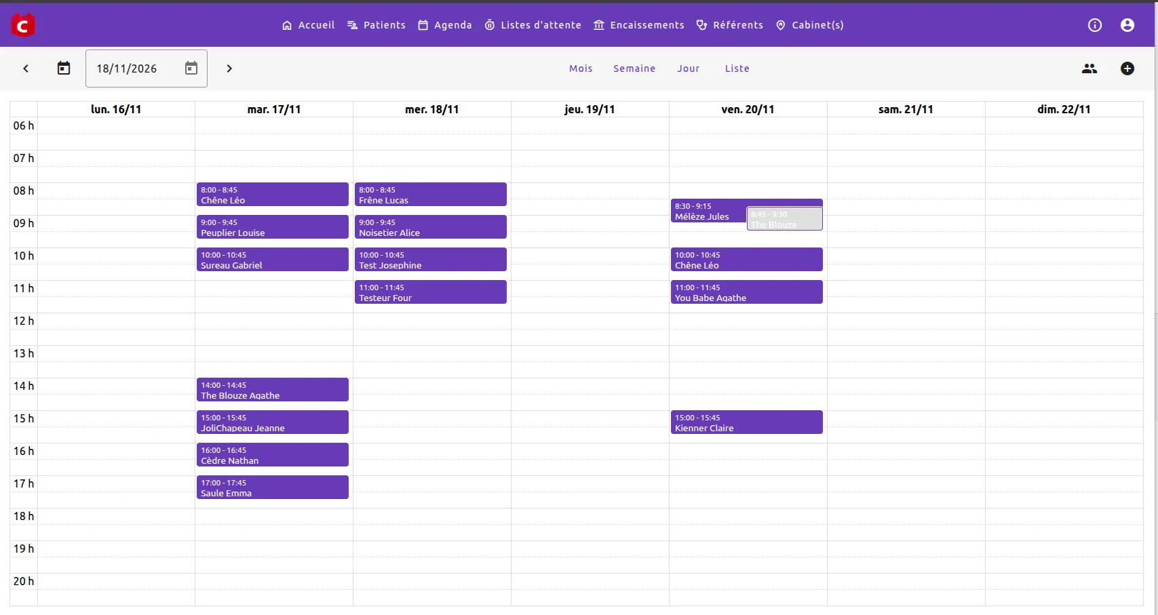Open Mélèze Jules 8:30 appointment
This screenshot has height=615, width=1158.
[708, 211]
